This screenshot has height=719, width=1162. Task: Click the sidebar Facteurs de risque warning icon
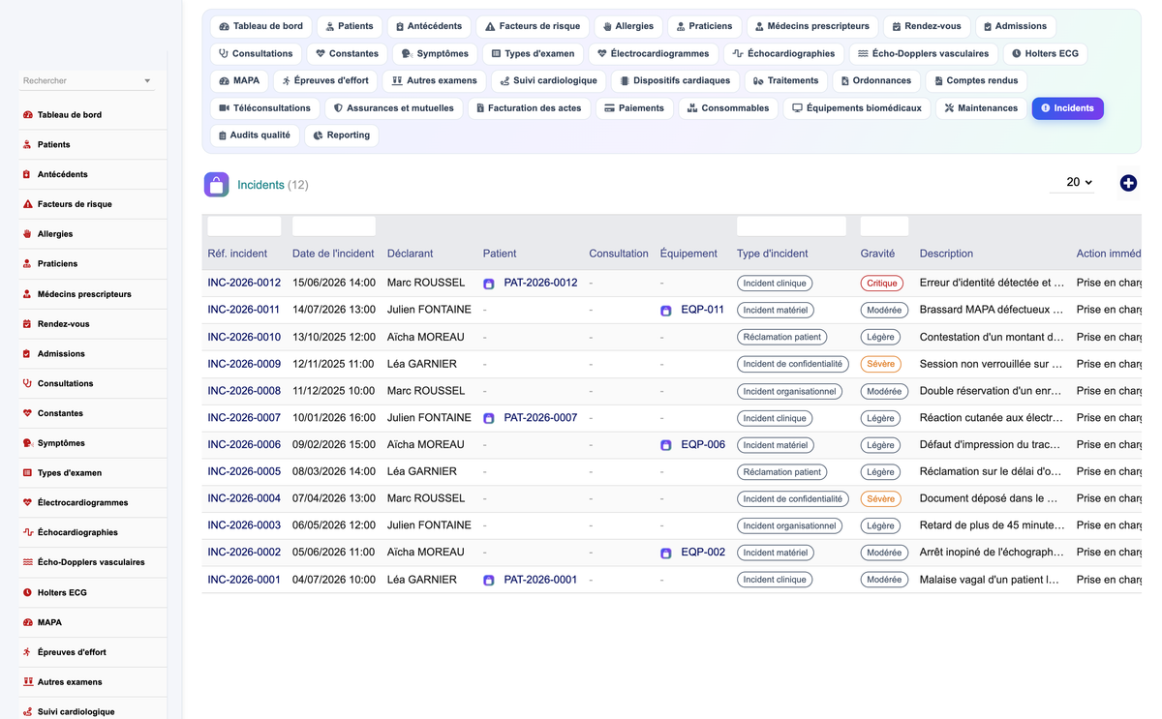(28, 205)
